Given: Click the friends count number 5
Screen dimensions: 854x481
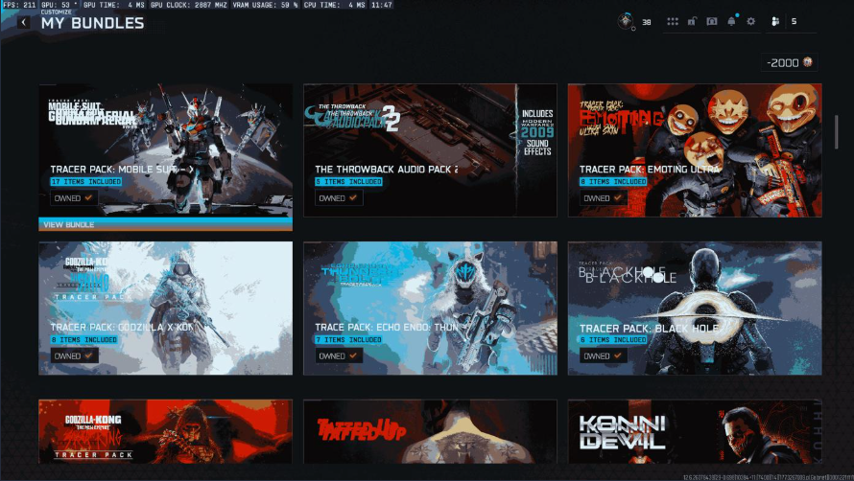Looking at the screenshot, I should click(x=795, y=21).
